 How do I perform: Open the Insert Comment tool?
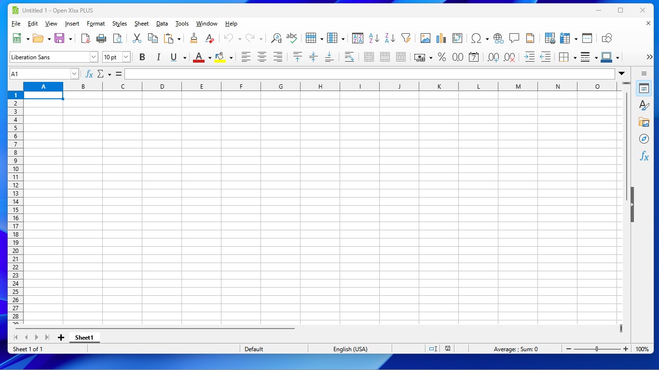(514, 38)
